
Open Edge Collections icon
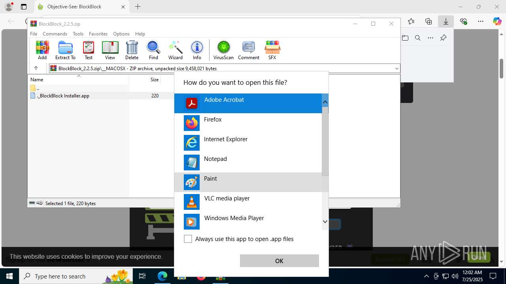(x=429, y=21)
